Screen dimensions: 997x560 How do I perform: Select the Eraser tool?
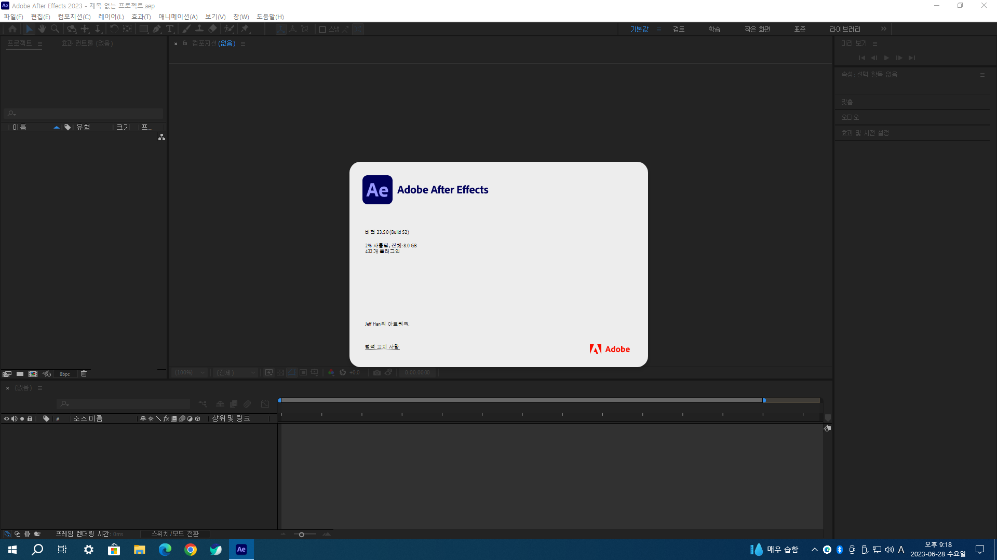213,29
